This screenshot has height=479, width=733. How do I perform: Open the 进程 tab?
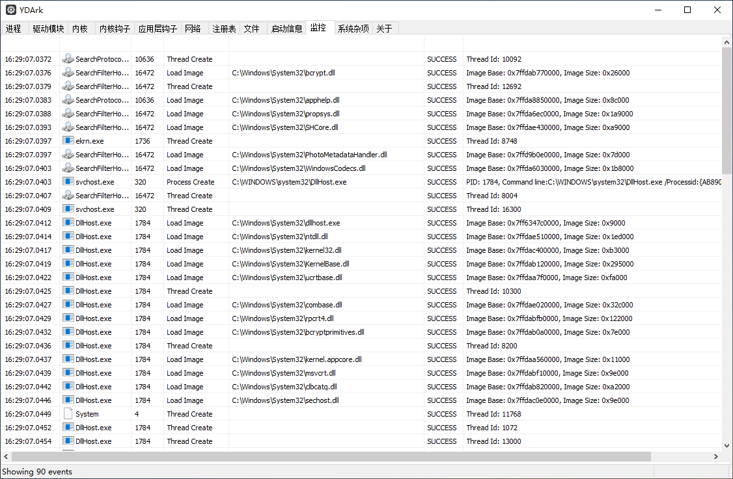14,29
